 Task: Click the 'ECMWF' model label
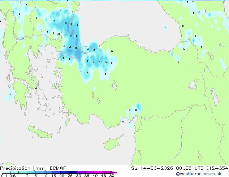tap(58, 168)
